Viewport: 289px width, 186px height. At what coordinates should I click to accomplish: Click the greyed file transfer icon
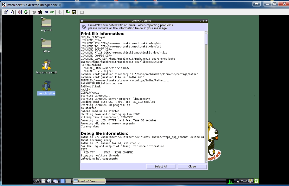(60, 12)
